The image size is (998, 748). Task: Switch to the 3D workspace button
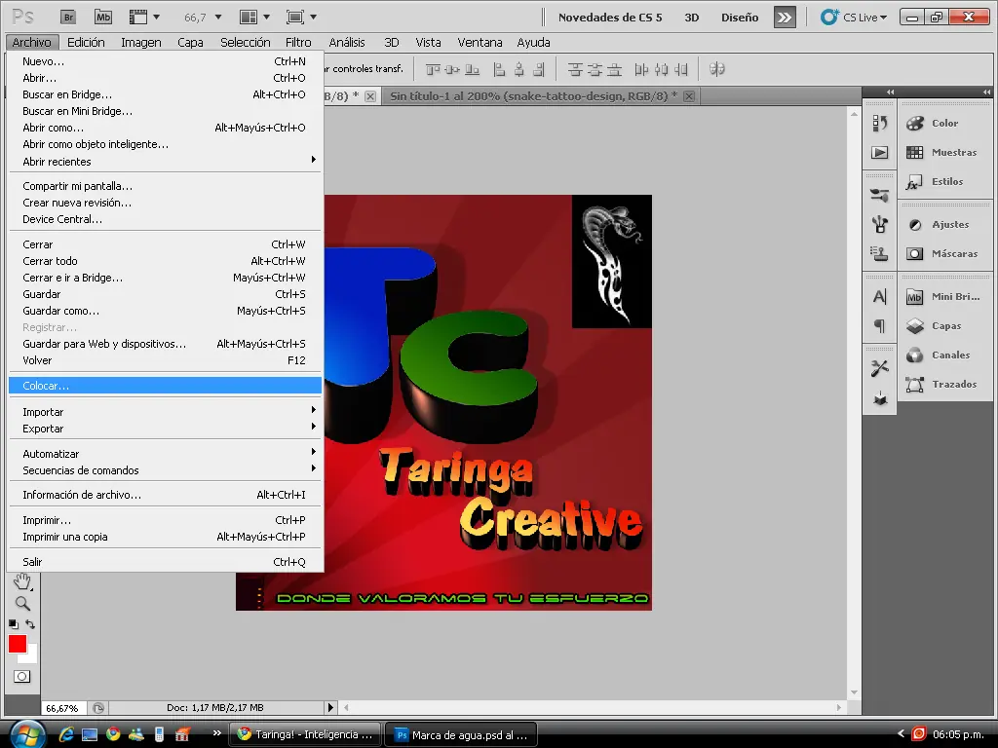[x=692, y=18]
